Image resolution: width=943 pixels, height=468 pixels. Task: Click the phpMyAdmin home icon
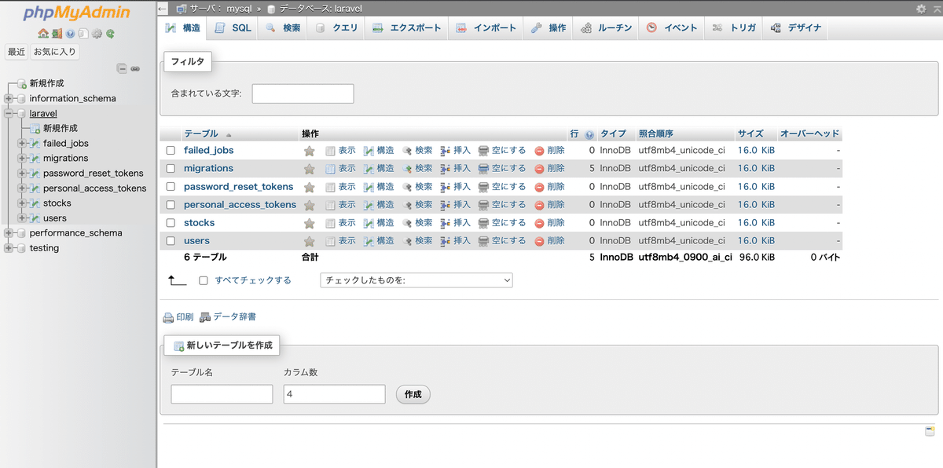43,34
